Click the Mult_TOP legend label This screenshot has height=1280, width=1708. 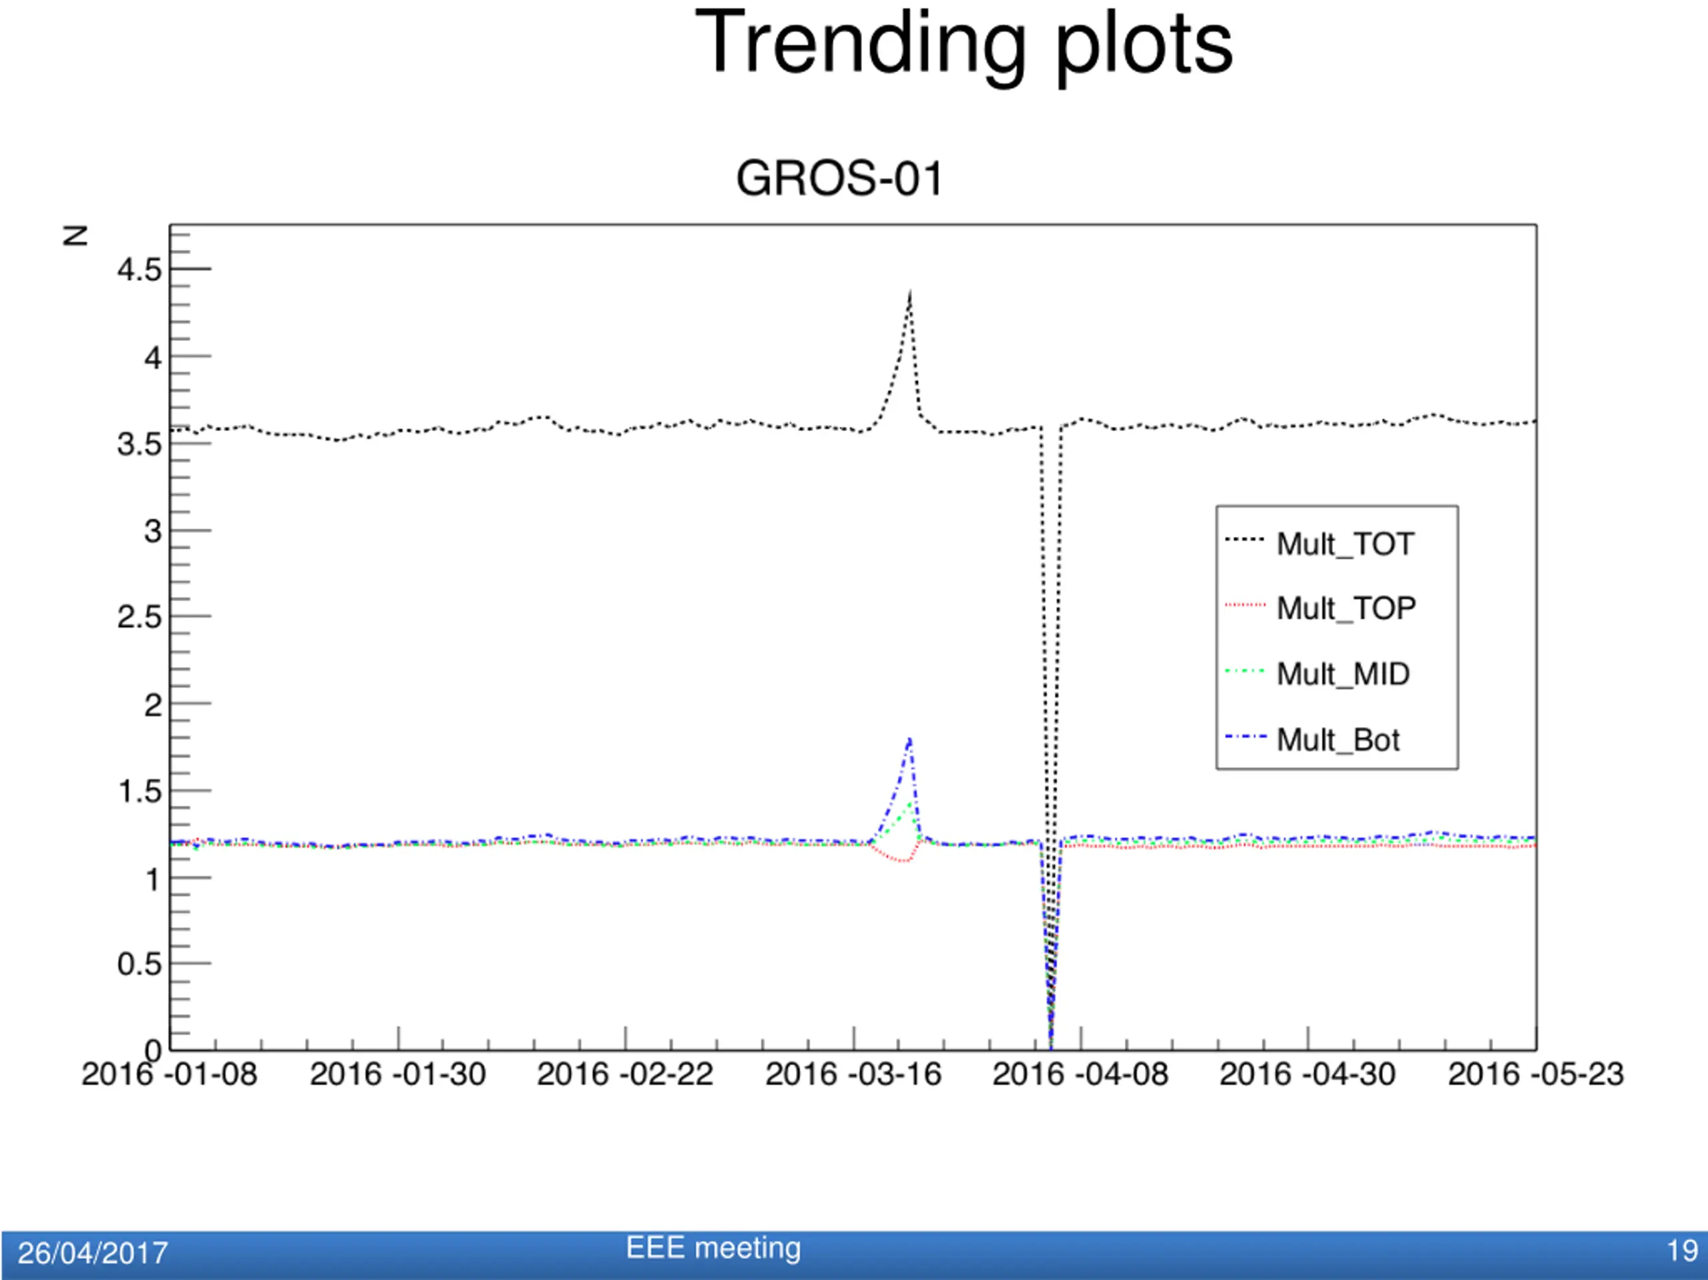1346,608
